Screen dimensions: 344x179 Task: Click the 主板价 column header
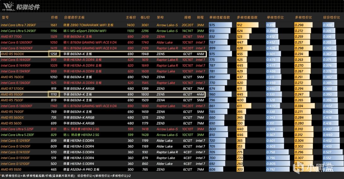[x=131, y=17]
